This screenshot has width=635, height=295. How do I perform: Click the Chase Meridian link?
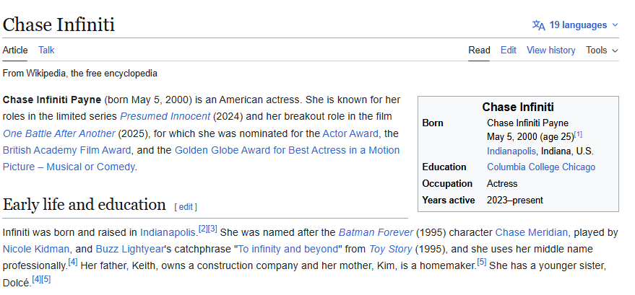[531, 232]
